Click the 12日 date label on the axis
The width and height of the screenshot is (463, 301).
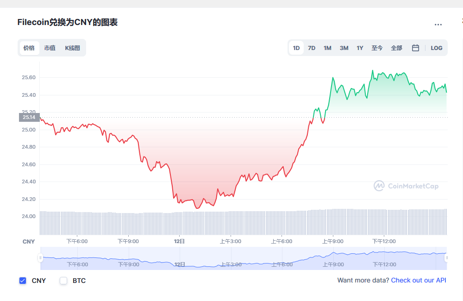(x=179, y=241)
